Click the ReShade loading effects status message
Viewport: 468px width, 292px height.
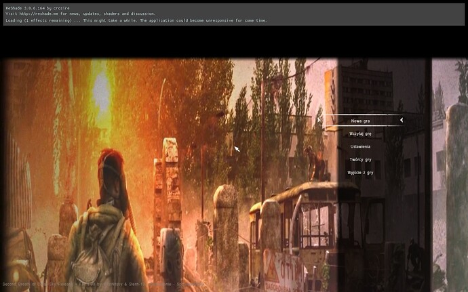[136, 20]
